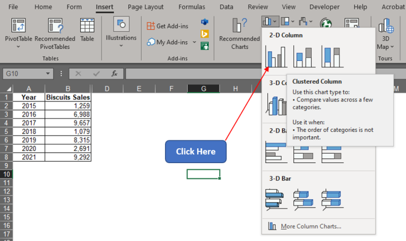Select the cell with year 2019
The height and width of the screenshot is (241, 406).
[29, 140]
